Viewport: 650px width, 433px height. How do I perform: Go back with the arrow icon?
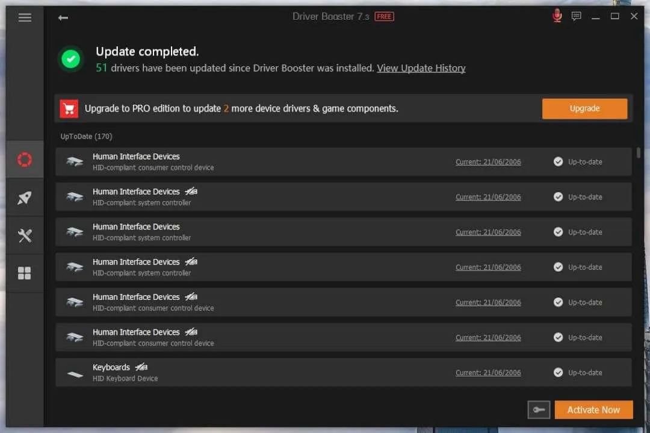(63, 17)
